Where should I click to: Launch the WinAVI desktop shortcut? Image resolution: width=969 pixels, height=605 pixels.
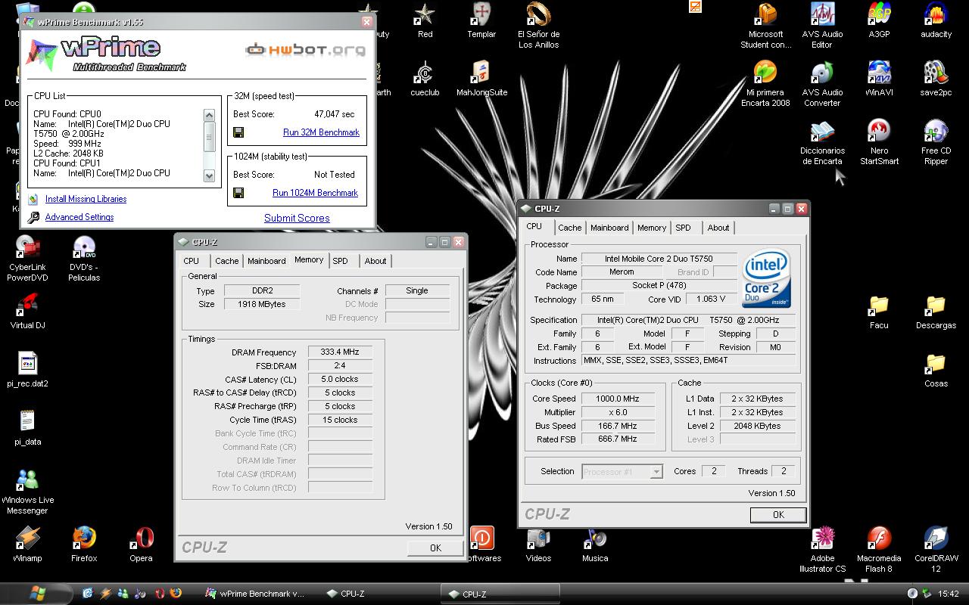(x=879, y=79)
